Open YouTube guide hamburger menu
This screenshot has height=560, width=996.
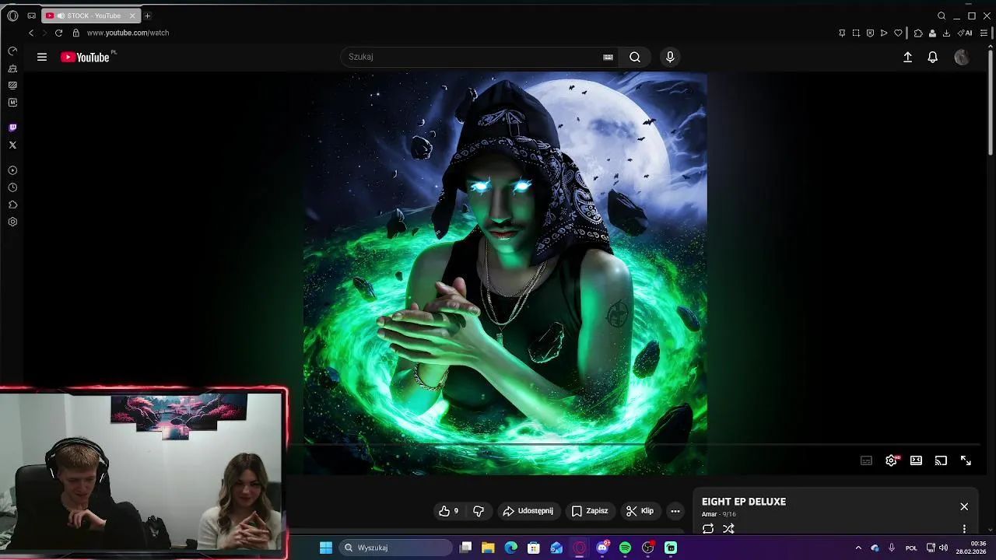[42, 57]
